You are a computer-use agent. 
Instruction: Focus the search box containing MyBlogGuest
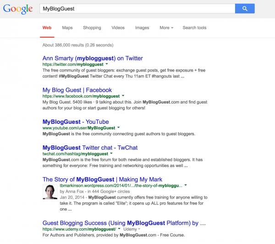point(137,8)
